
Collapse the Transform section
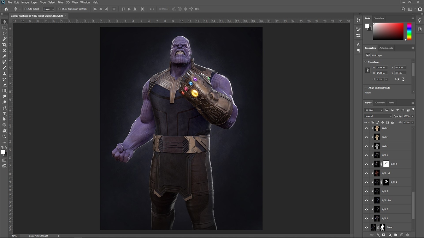(x=365, y=62)
